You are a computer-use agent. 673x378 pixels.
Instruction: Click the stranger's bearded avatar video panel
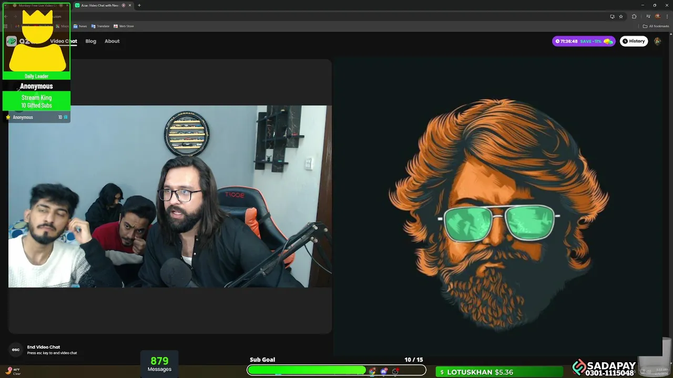(497, 207)
